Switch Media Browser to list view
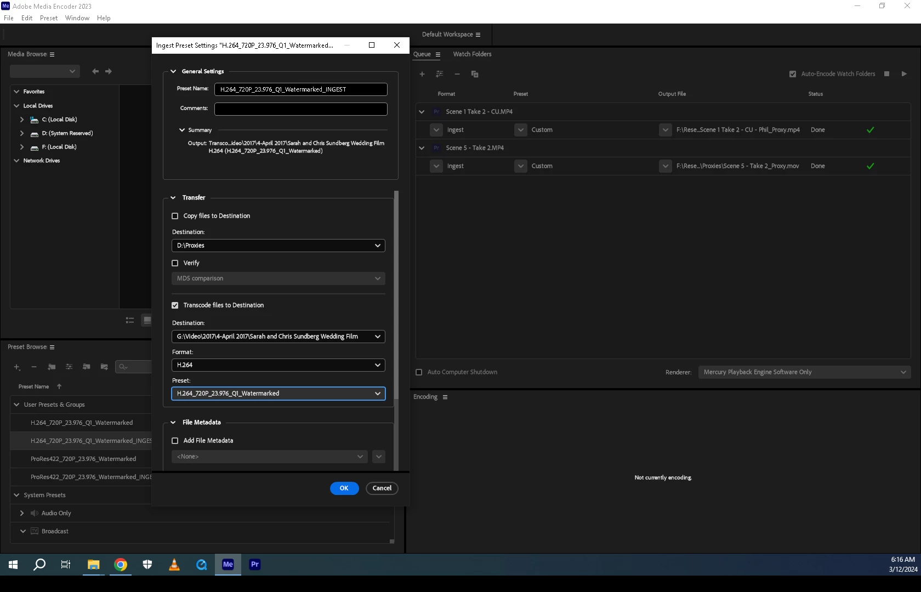This screenshot has height=592, width=921. pyautogui.click(x=130, y=320)
